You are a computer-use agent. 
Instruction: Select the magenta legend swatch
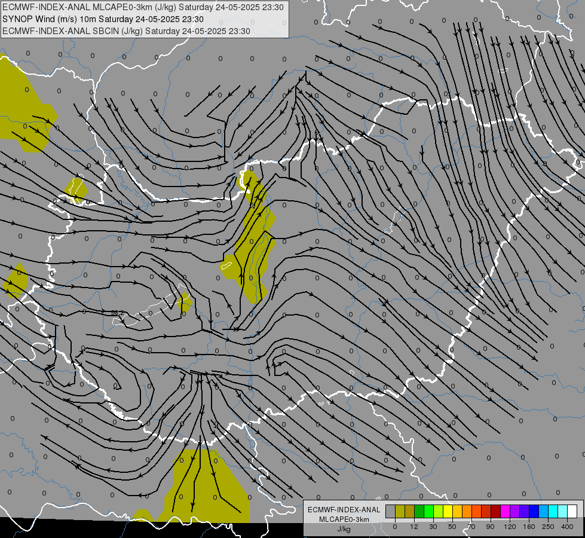click(505, 512)
